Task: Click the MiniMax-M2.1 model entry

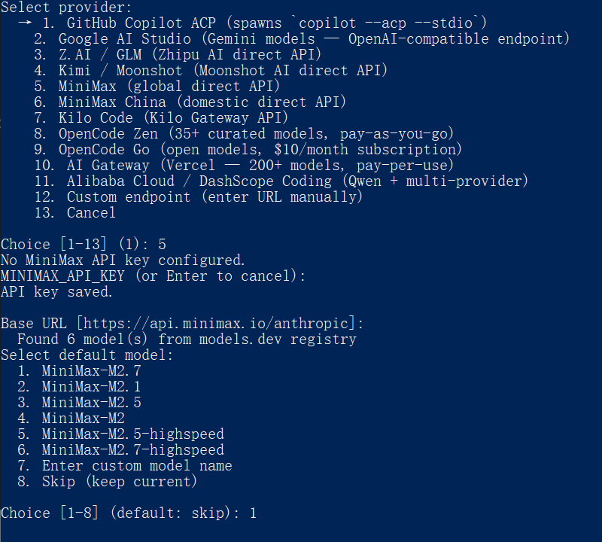Action: click(91, 386)
